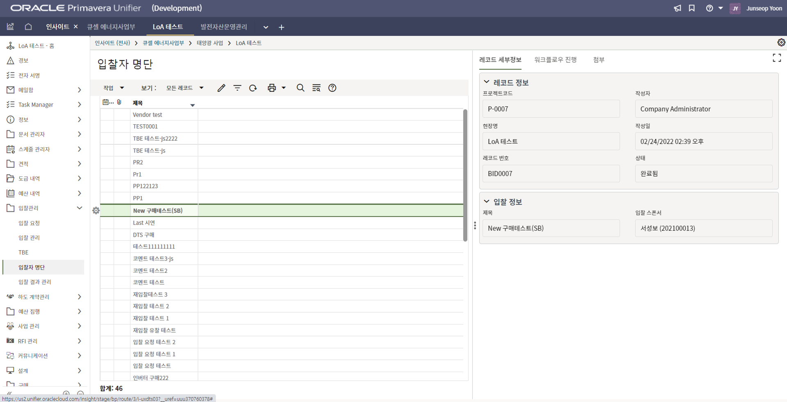Click the bookmark icon in header
Screen dimensions: 787x402
click(692, 8)
